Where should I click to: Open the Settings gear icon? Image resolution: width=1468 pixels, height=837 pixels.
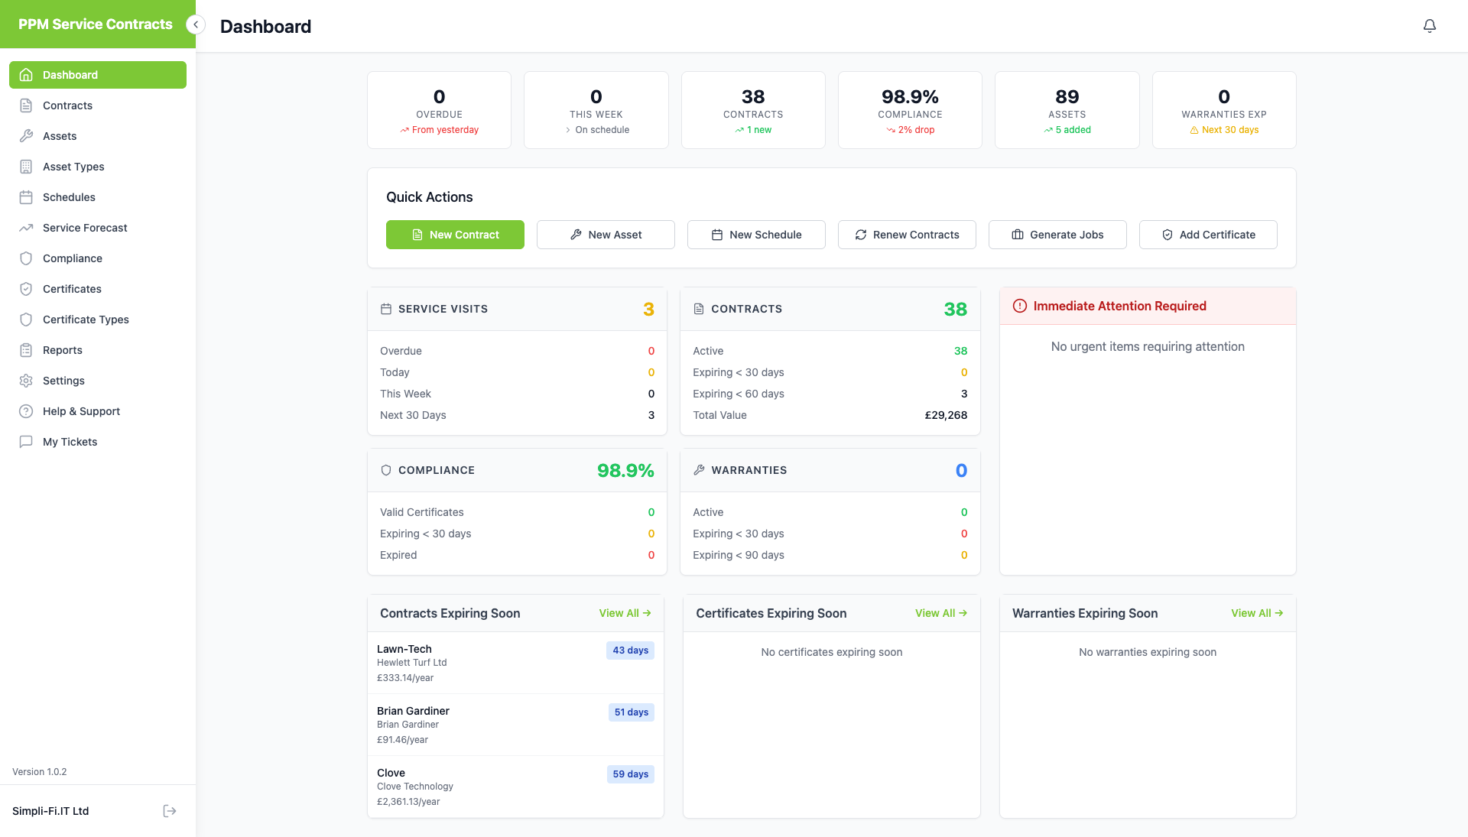click(27, 381)
